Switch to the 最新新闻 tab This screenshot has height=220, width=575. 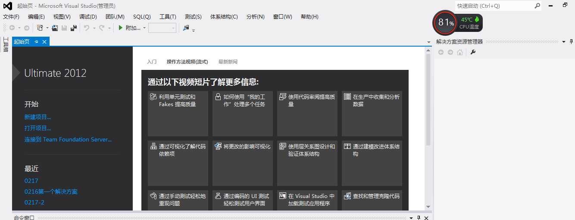pyautogui.click(x=228, y=62)
